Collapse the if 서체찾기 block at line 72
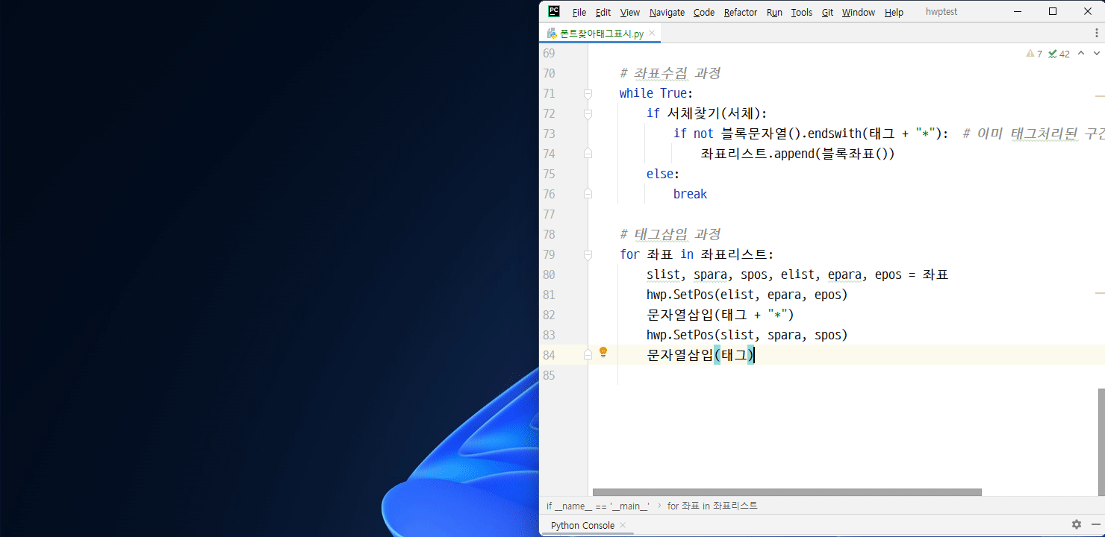 coord(588,114)
